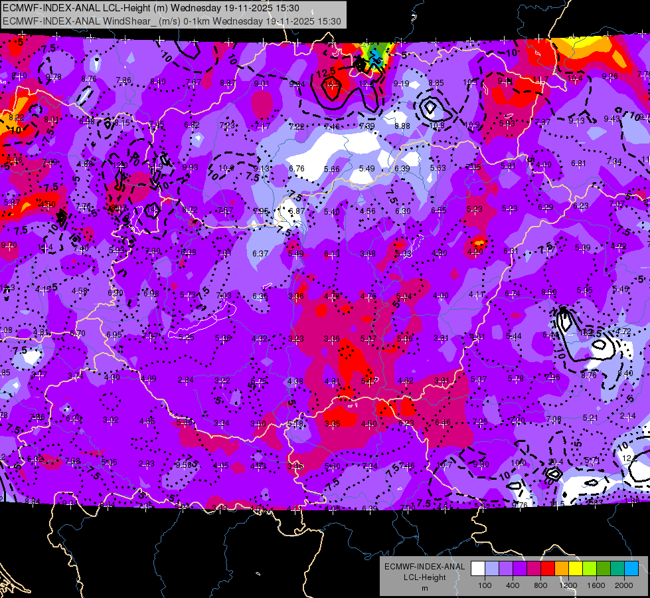Image resolution: width=650 pixels, height=598 pixels.
Task: Click the legend tick label '400'
Action: coord(513,585)
